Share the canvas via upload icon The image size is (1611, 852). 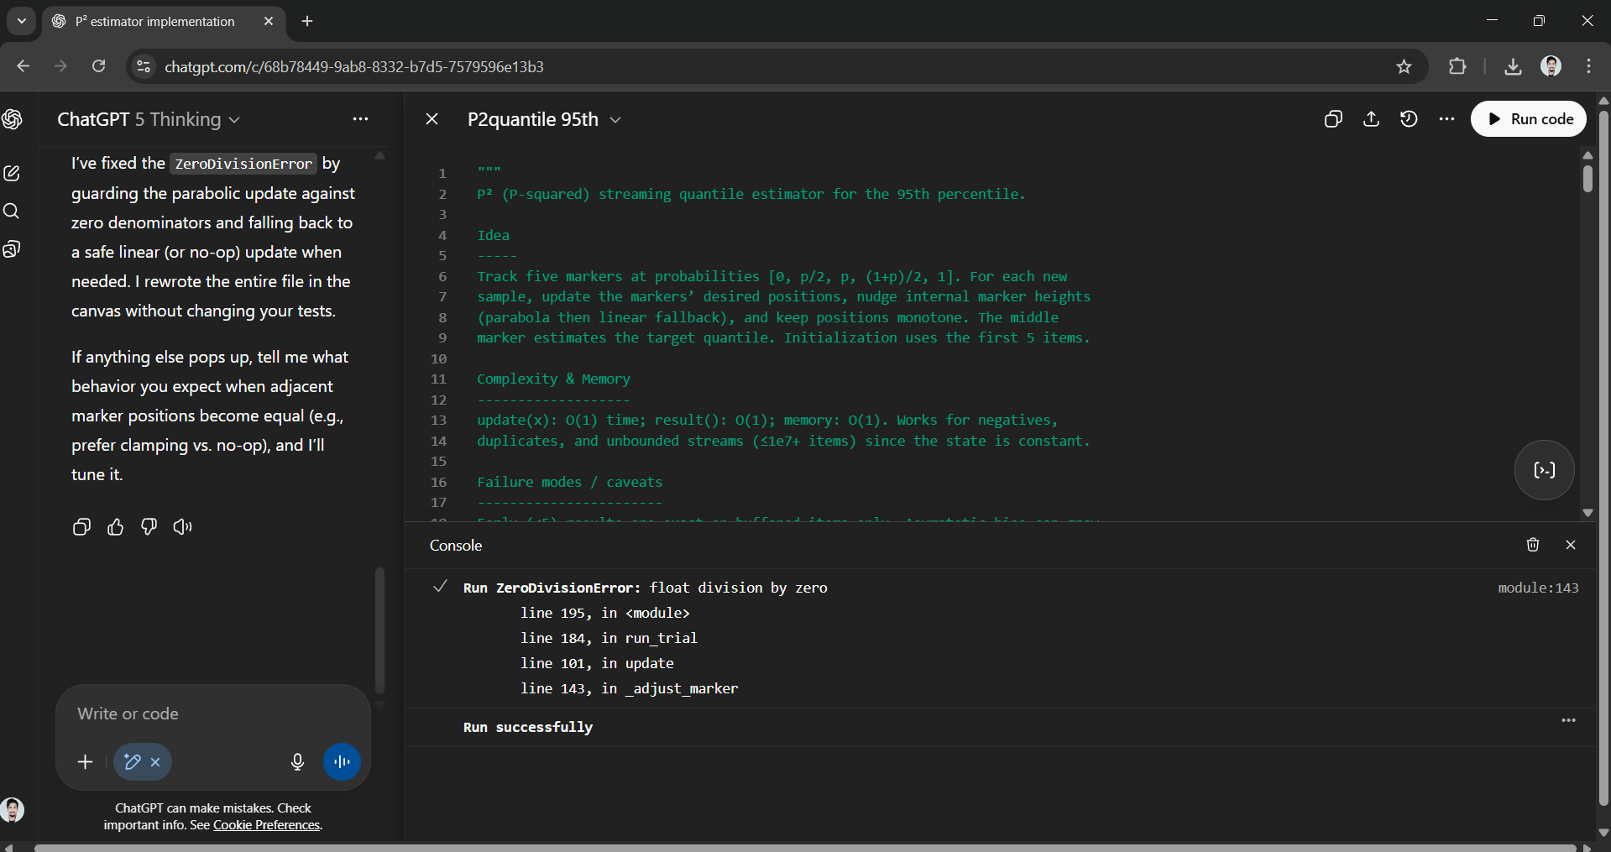(x=1371, y=119)
